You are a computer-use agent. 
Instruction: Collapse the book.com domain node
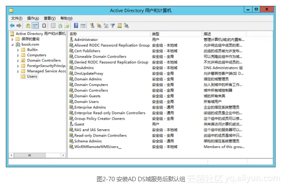coord(12,45)
